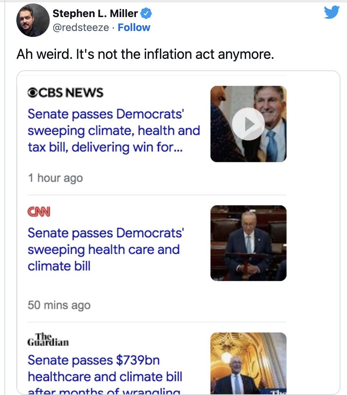347x395 pixels.
Task: Open CNN headline on health care and climate bill
Action: tap(106, 249)
